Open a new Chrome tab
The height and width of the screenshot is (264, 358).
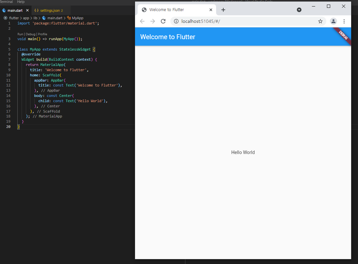tap(223, 10)
